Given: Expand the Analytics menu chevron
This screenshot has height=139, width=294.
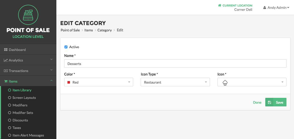Looking at the screenshot, I should pos(52,59).
